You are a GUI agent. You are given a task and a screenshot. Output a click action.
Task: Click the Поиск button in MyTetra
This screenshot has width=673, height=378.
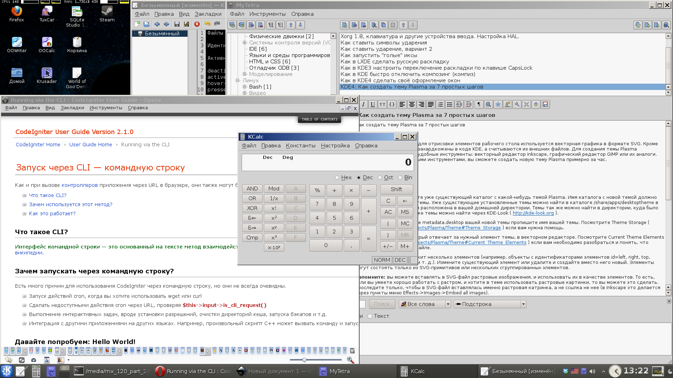coord(382,304)
